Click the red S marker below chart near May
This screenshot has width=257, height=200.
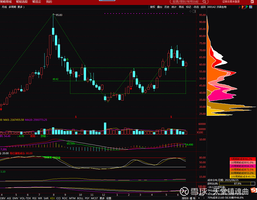coord(171,117)
